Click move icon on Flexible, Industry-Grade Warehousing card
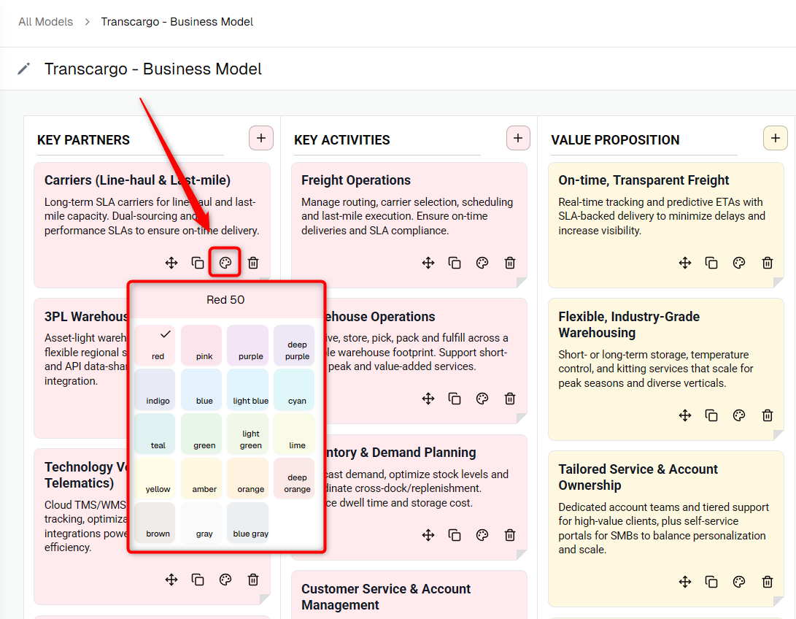The image size is (796, 619). 685,415
